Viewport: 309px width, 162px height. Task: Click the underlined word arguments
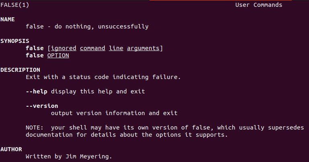coord(143,48)
